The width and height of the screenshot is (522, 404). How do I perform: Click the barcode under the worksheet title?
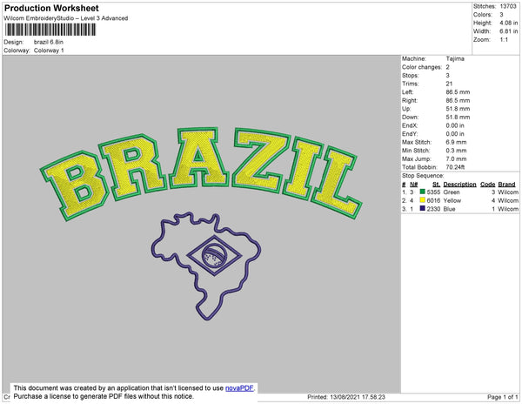50,30
